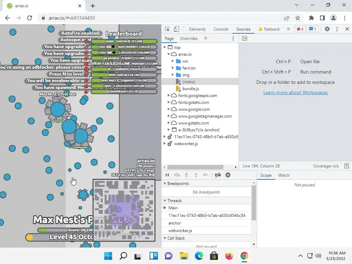Open navigator pane three-dot menu
Image resolution: width=352 pixels, height=264 pixels.
click(x=233, y=38)
